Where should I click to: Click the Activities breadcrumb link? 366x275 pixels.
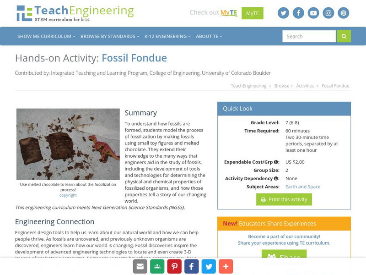pyautogui.click(x=305, y=86)
